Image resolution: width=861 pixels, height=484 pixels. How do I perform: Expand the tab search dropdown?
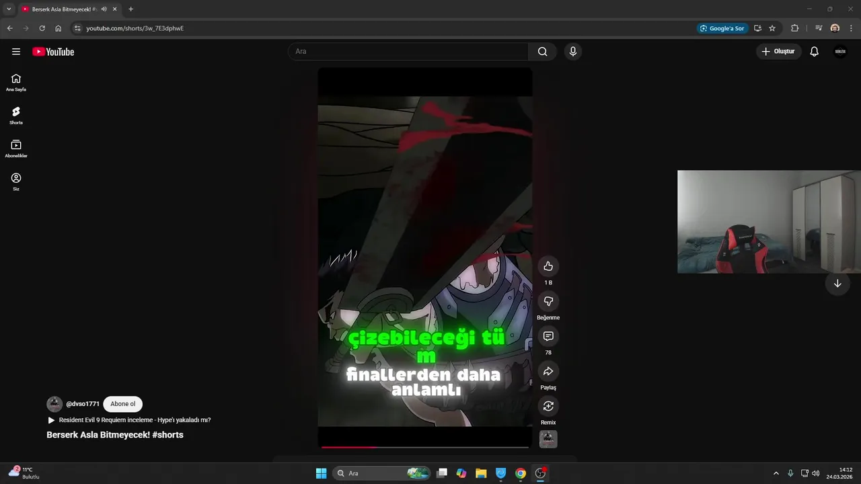pyautogui.click(x=9, y=9)
